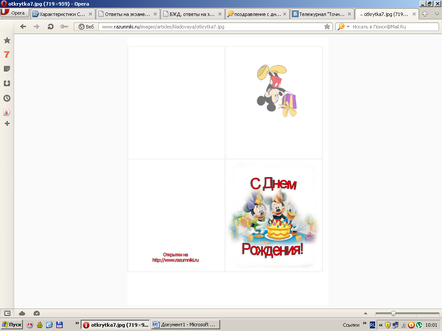The image size is (442, 331).
Task: Close the 'БЖД, ответы на э...' tab
Action: [x=220, y=14]
